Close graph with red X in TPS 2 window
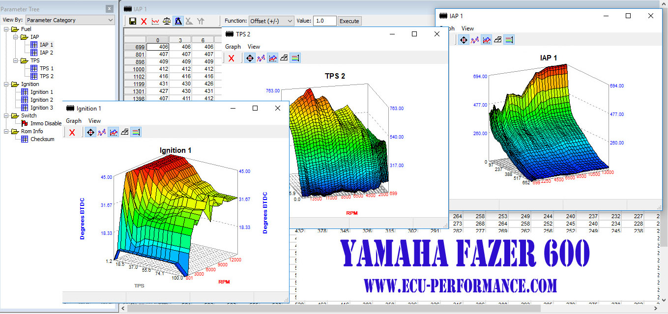 pyautogui.click(x=232, y=58)
